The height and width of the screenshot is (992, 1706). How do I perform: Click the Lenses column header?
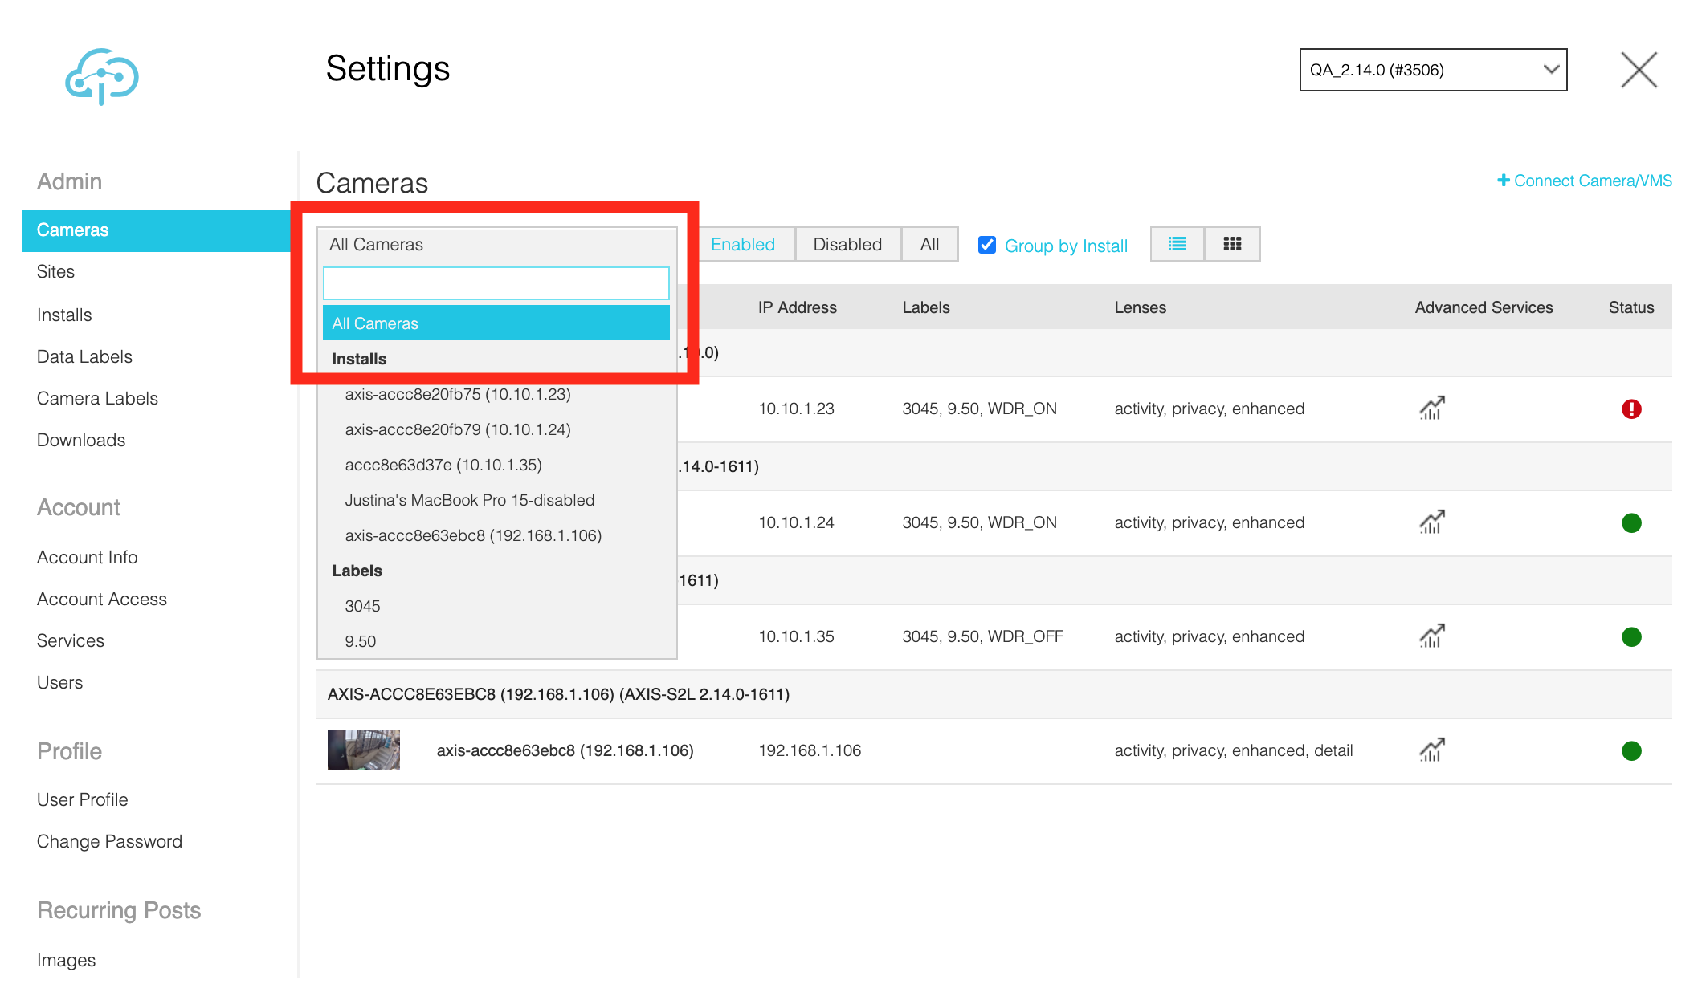pyautogui.click(x=1140, y=307)
